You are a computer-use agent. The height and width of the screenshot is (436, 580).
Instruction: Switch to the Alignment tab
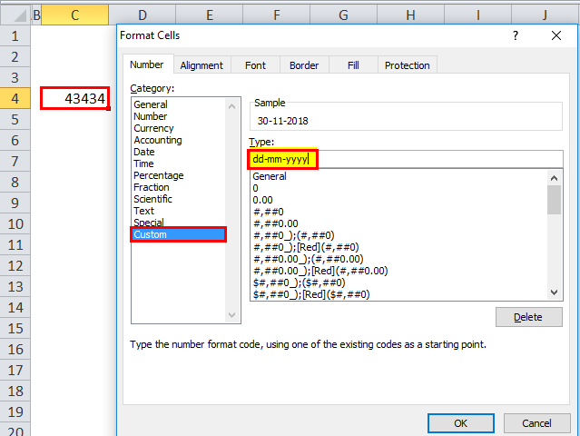point(202,65)
